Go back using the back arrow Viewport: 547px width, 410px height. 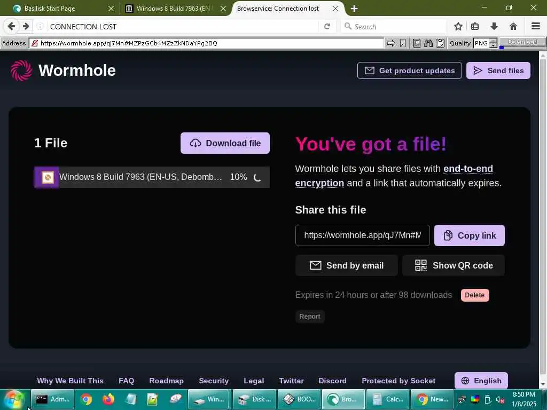[x=11, y=27]
